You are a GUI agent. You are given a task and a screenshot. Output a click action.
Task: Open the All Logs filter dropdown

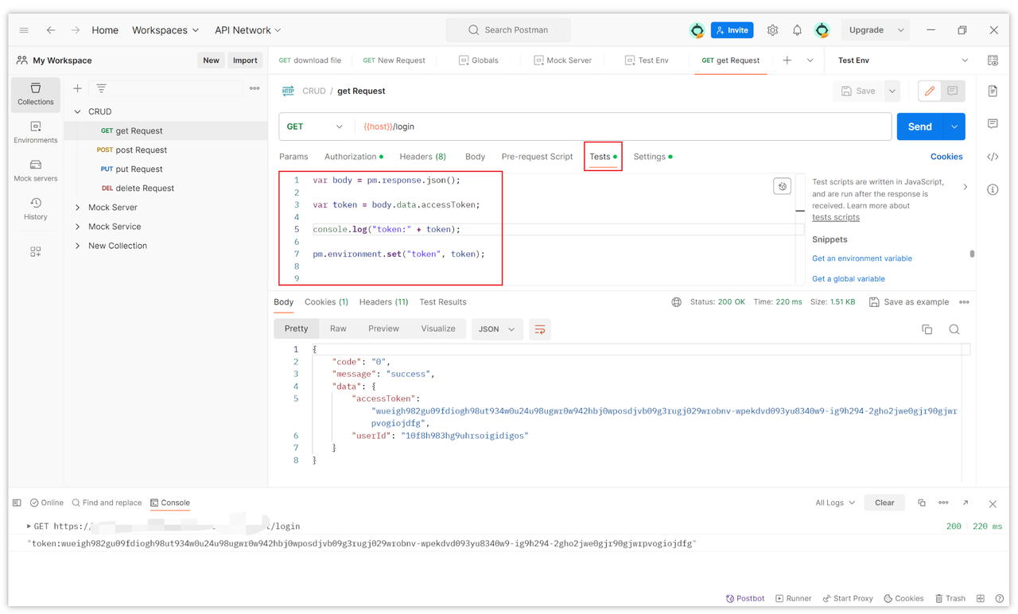[835, 503]
